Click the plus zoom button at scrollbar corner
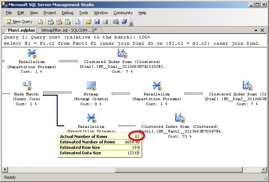The width and height of the screenshot is (269, 182). point(264,170)
